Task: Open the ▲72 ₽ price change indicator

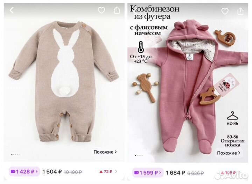Action: pyautogui.click(x=106, y=172)
